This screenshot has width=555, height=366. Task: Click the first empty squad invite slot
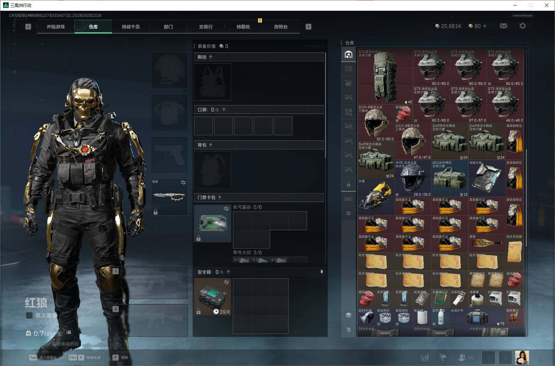click(x=488, y=357)
